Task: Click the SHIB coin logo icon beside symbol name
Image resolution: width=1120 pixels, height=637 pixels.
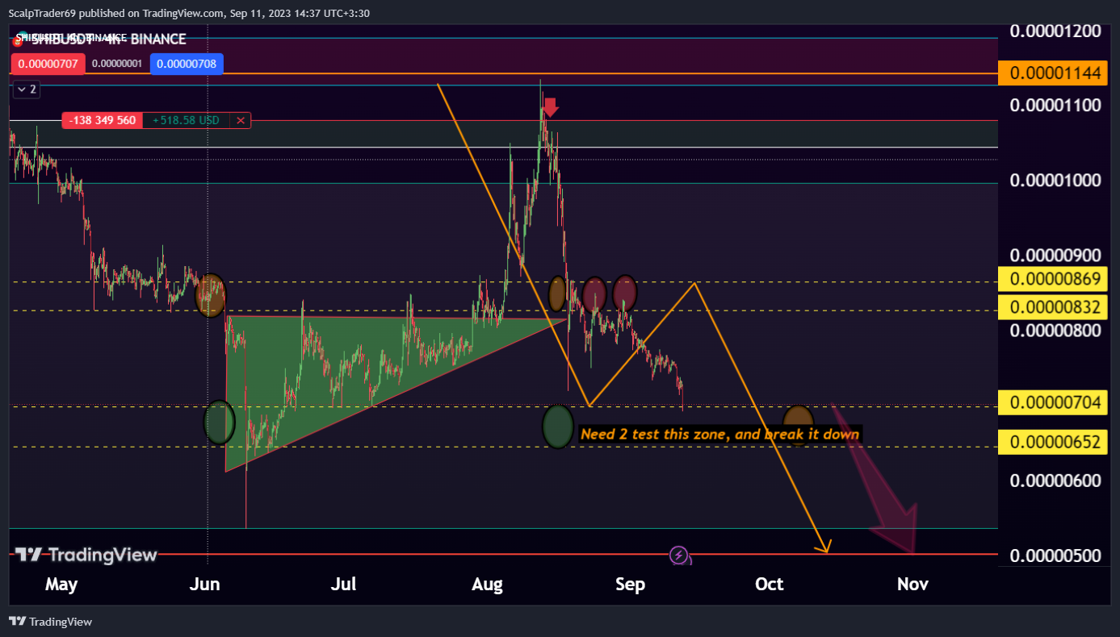Action: tap(18, 39)
